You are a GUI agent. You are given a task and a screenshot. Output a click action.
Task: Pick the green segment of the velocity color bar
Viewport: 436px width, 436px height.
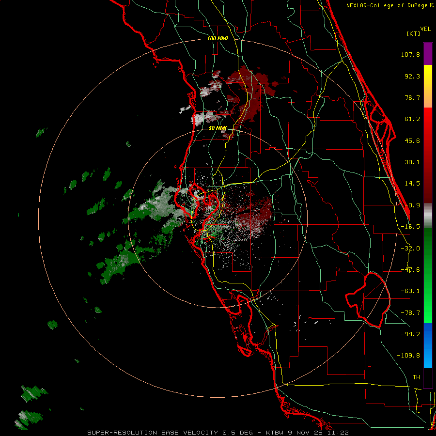pos(428,275)
